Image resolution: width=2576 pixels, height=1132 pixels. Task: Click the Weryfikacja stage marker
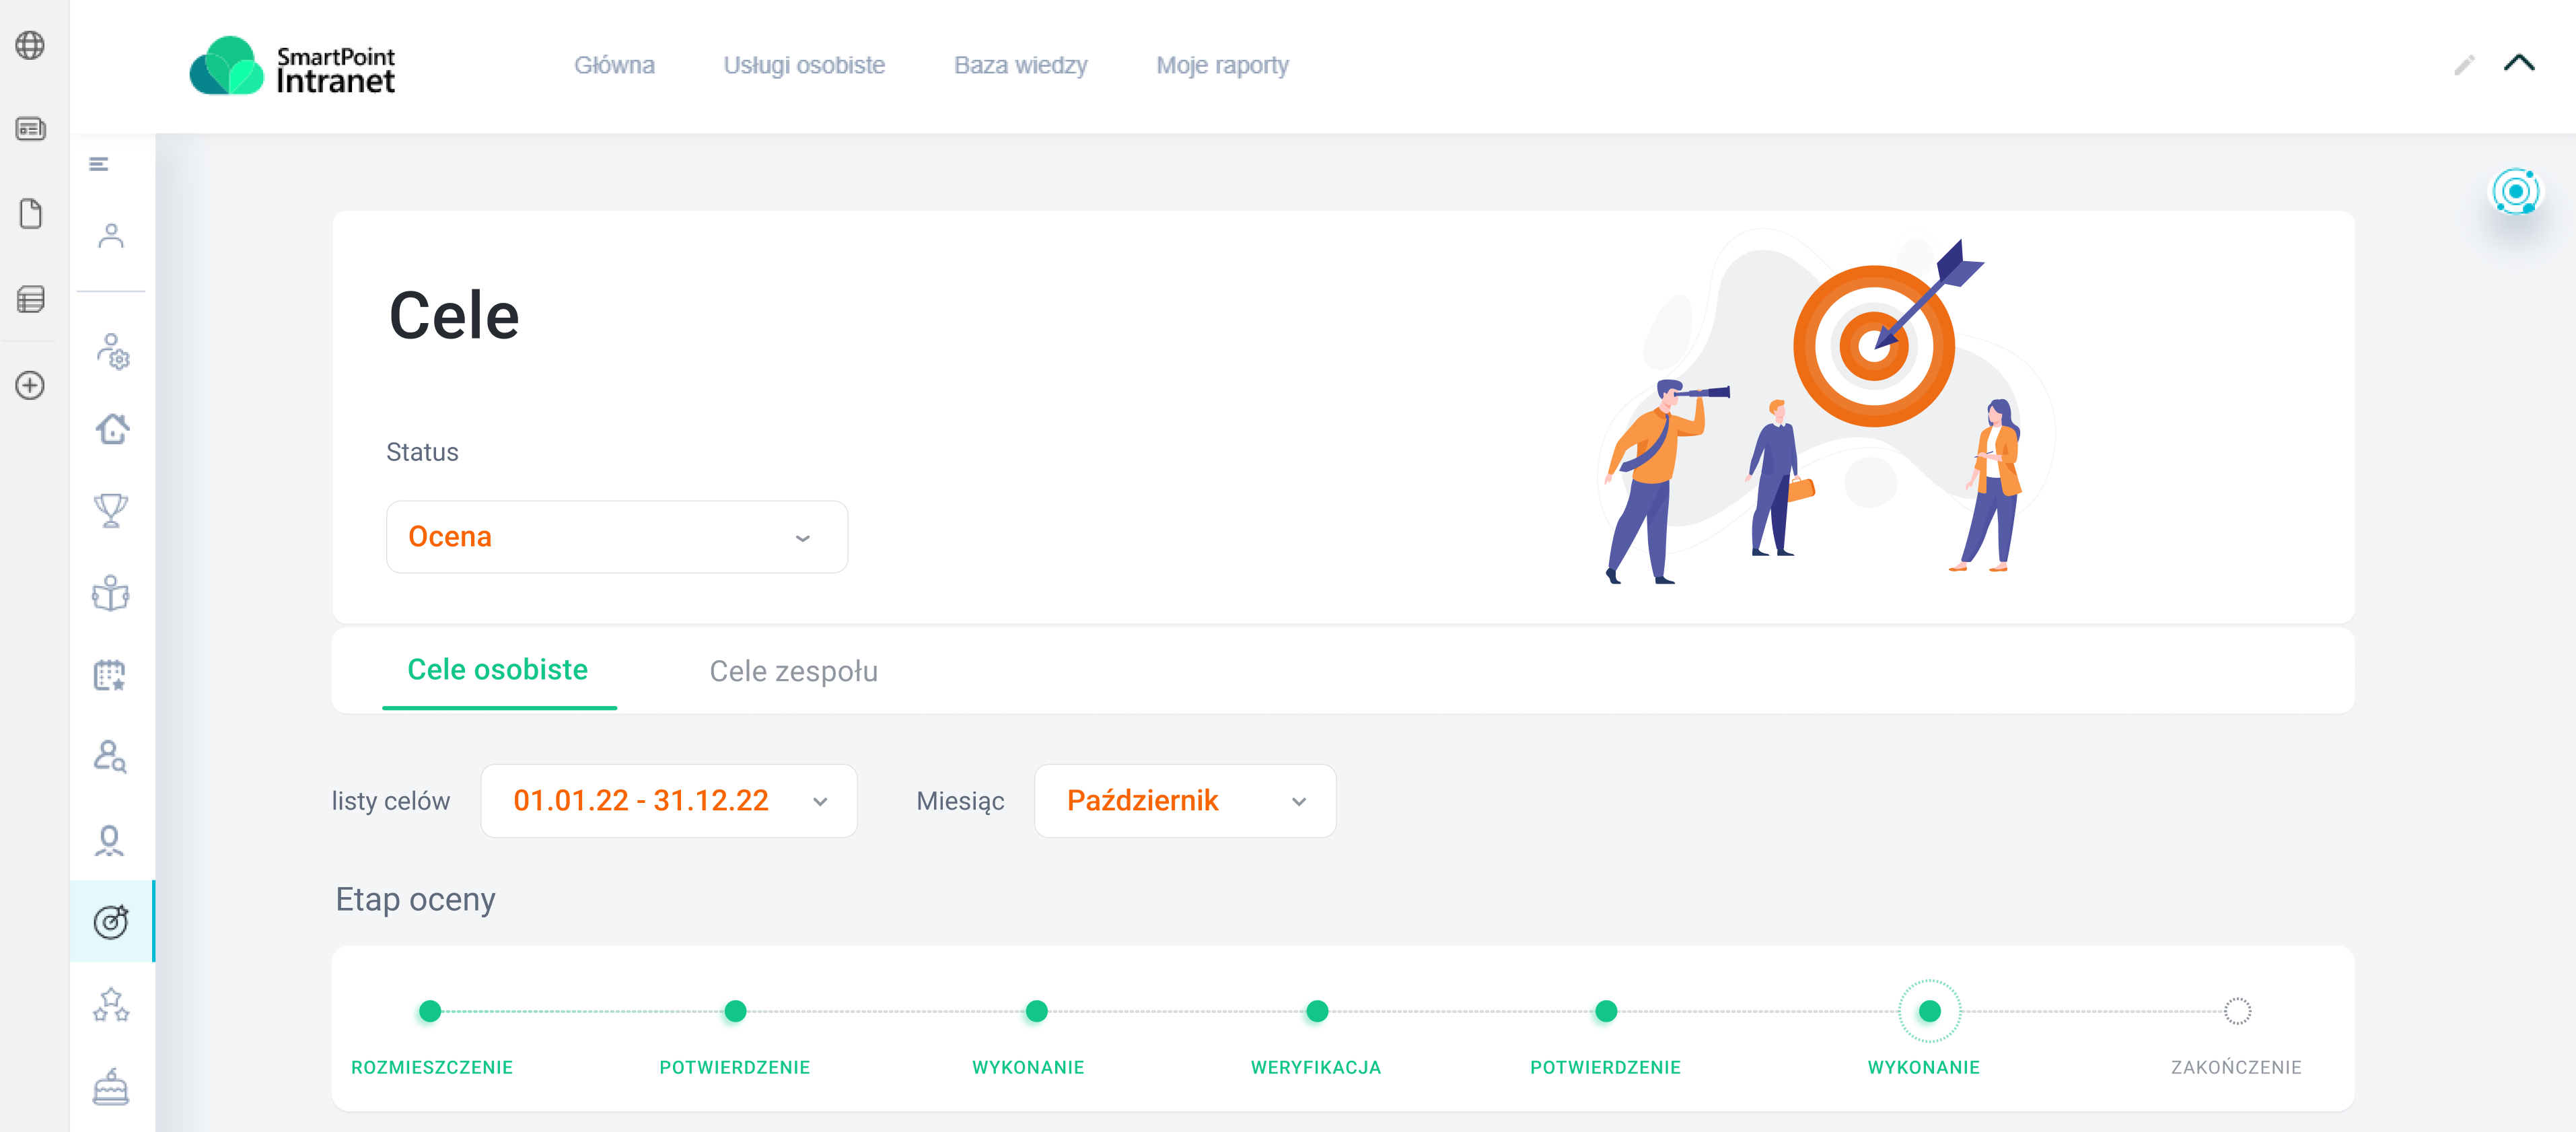click(1316, 1011)
